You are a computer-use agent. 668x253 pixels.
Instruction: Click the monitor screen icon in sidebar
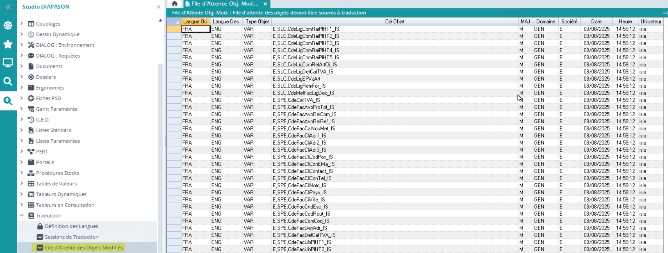(x=8, y=63)
